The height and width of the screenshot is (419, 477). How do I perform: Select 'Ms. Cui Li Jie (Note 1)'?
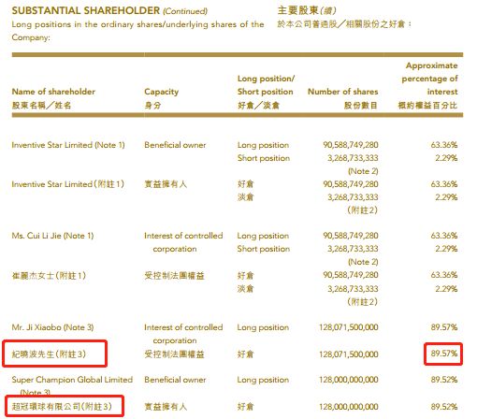52,236
